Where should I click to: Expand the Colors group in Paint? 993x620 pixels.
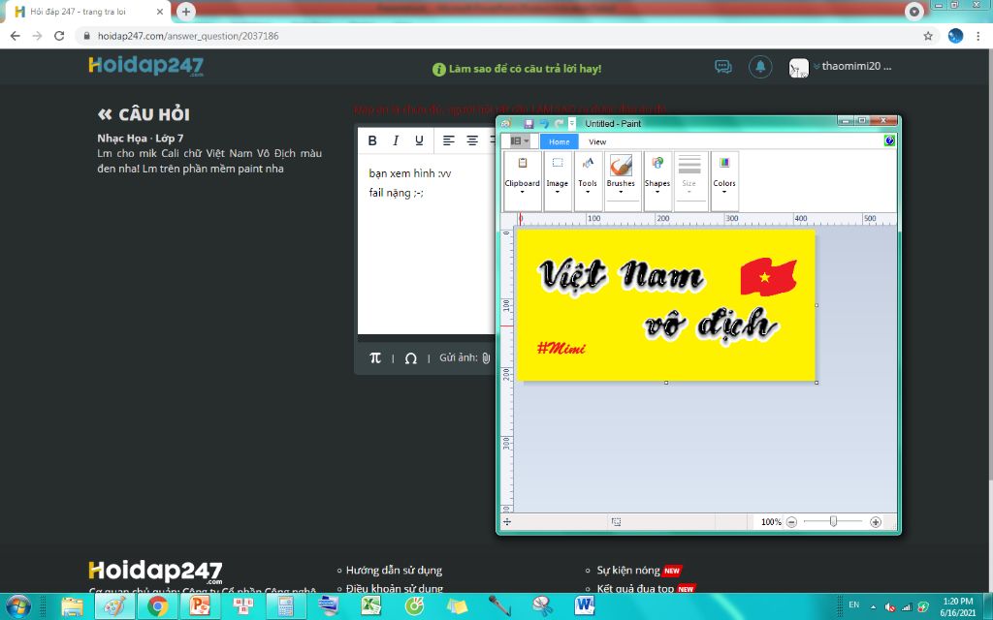(x=724, y=181)
